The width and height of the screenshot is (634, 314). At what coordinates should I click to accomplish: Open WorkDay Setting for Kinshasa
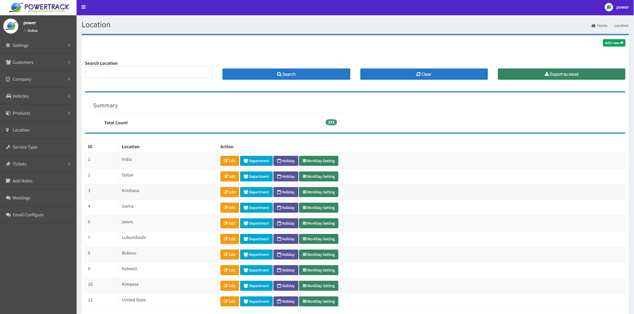318,192
